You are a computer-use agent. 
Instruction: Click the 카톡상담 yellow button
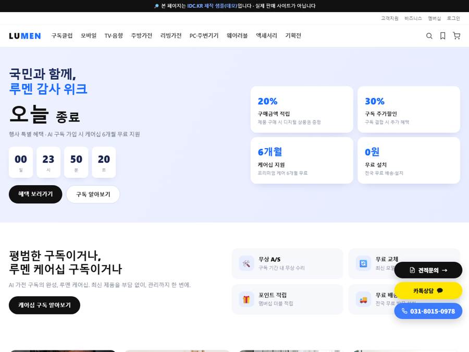pyautogui.click(x=428, y=290)
